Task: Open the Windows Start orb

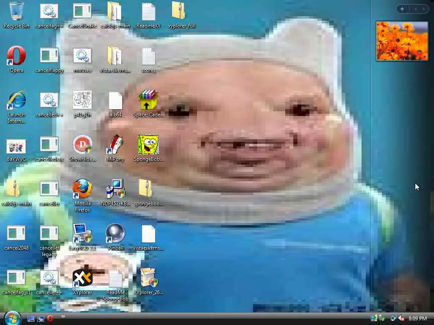Action: click(x=12, y=318)
